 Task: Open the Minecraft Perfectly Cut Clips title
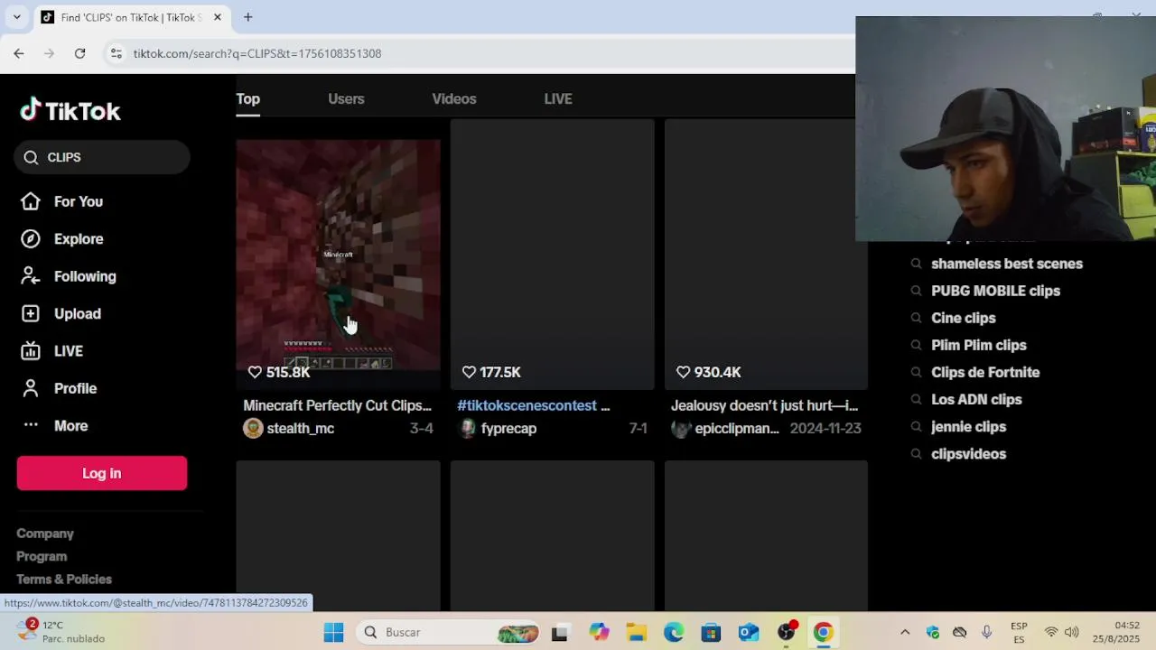click(338, 405)
